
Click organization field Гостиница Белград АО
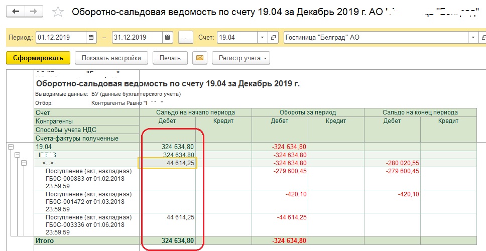376,38
